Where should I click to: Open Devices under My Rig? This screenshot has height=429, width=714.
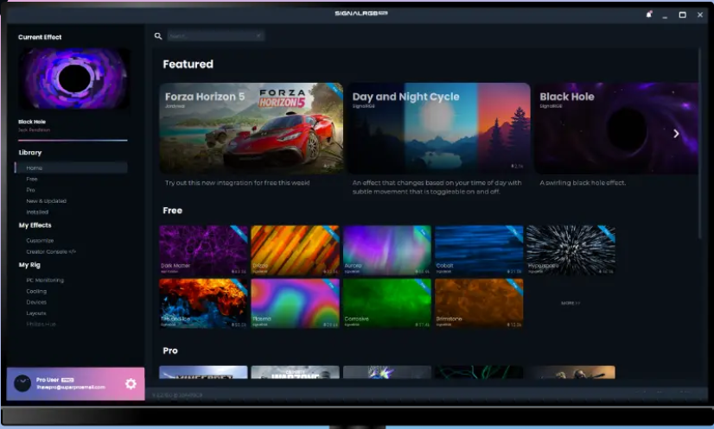tap(36, 302)
